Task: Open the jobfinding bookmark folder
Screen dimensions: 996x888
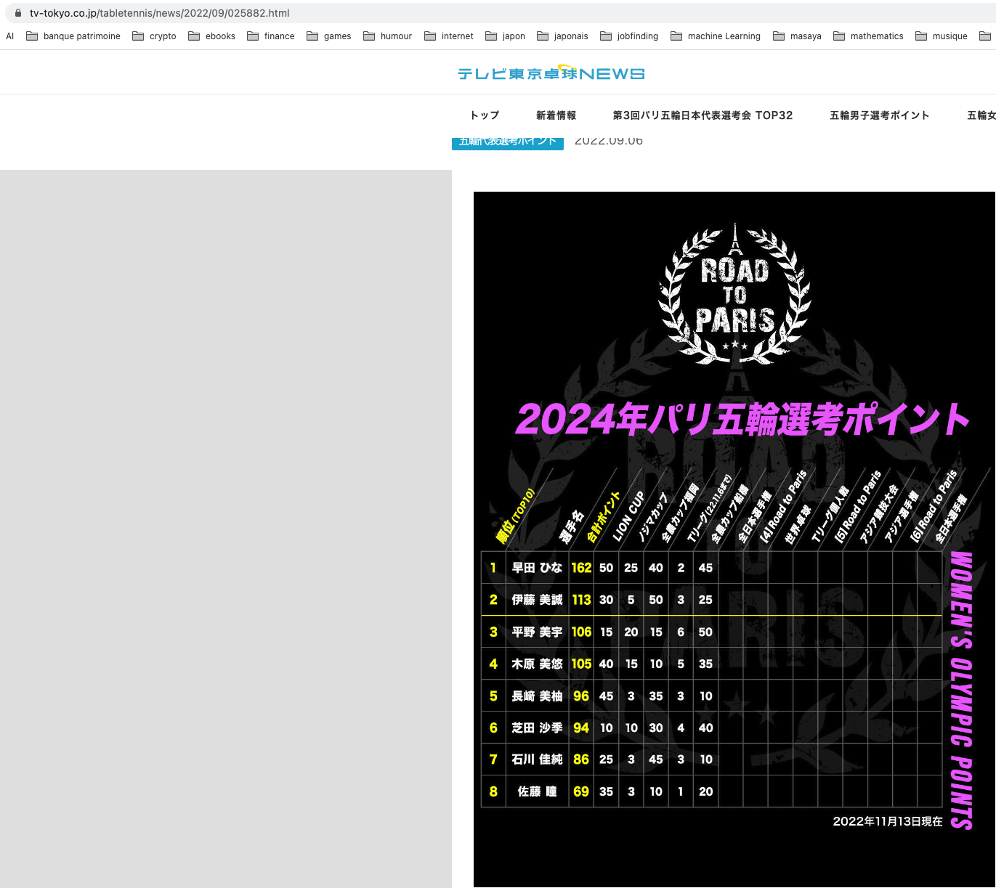Action: [x=629, y=36]
